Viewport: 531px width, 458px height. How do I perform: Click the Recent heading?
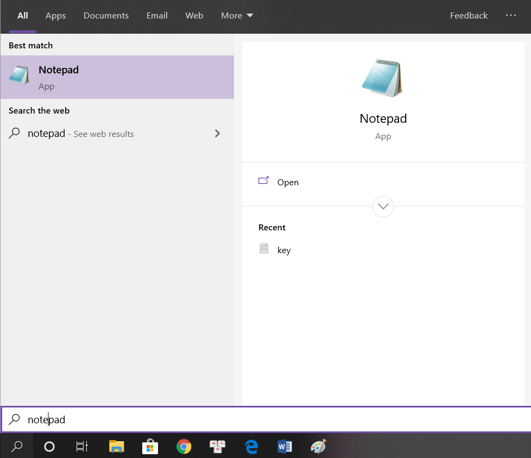[x=272, y=227]
